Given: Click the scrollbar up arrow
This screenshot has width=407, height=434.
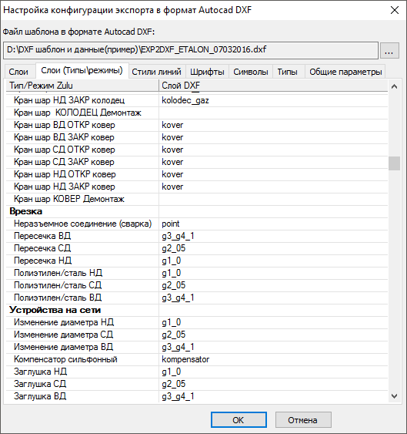Looking at the screenshot, I should (394, 86).
